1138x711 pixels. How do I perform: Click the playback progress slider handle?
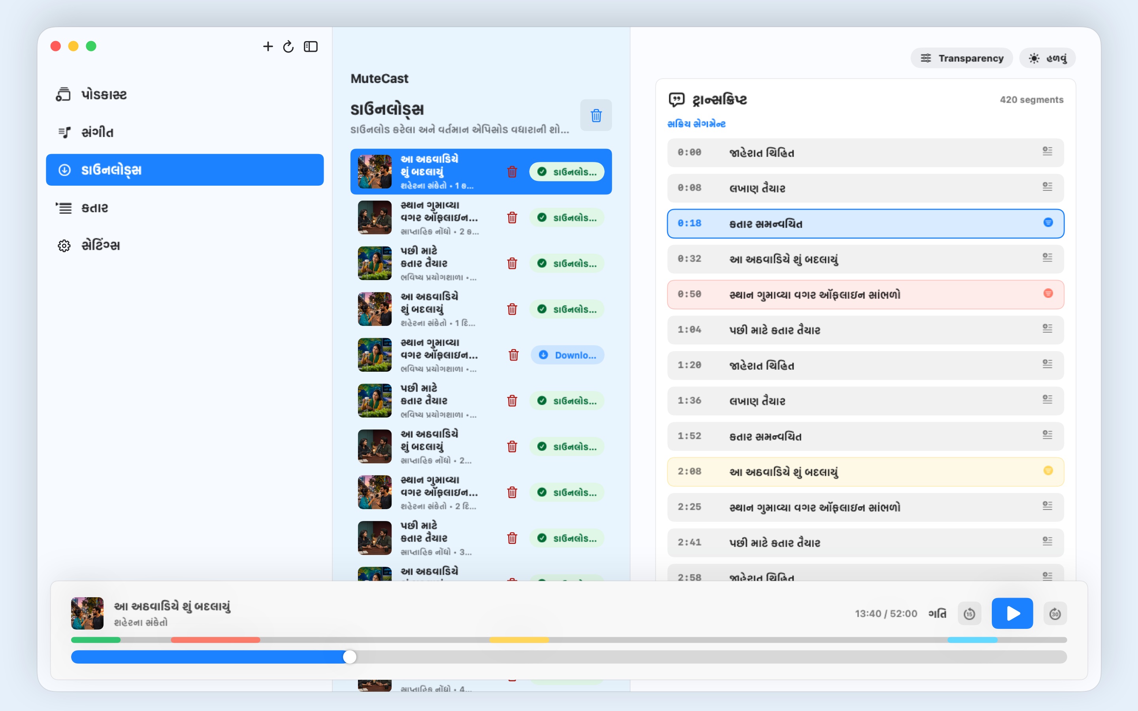tap(349, 657)
